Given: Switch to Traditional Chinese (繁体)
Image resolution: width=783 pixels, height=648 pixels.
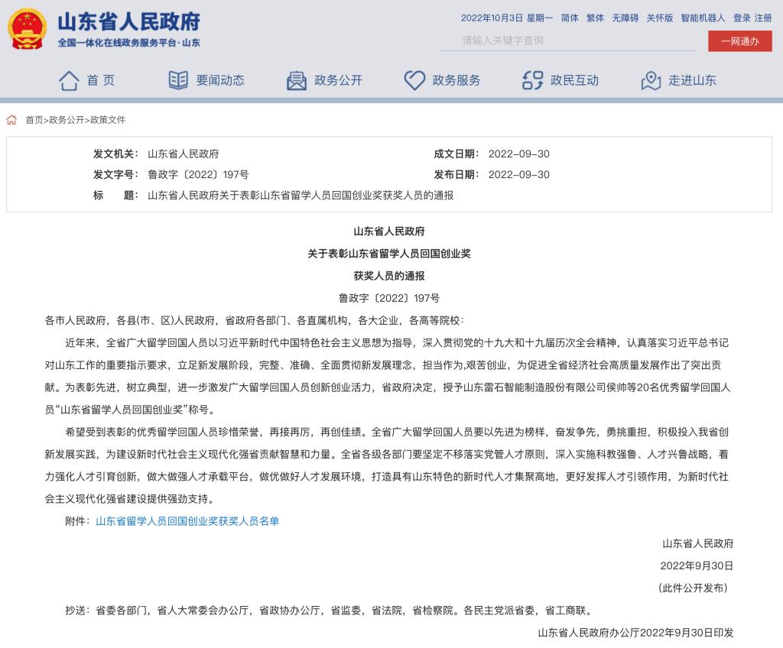Looking at the screenshot, I should click(x=595, y=18).
